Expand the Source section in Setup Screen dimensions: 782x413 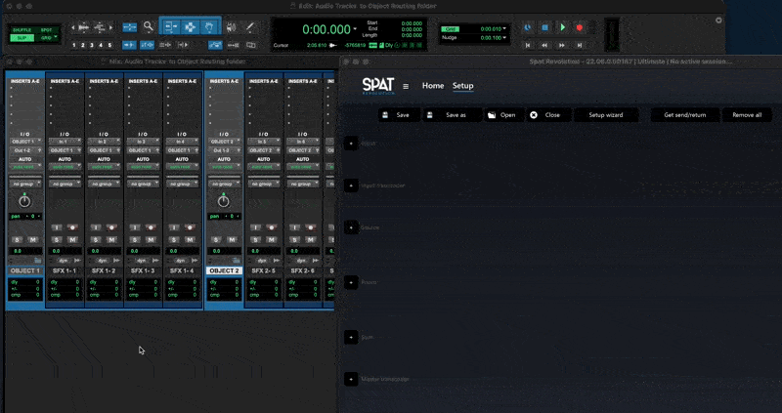tap(350, 227)
